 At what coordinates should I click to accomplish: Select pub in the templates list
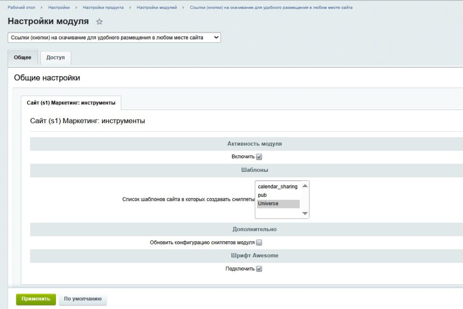point(278,195)
